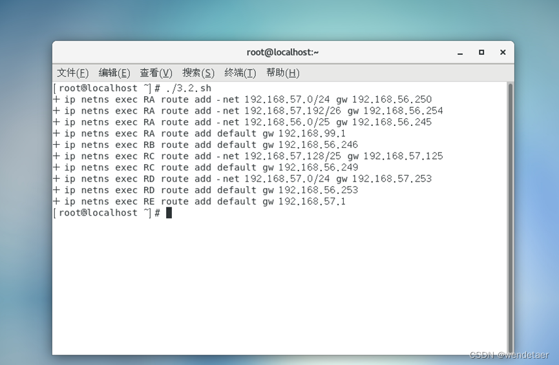
Task: Click the gateway 192.168.57.125 text
Action: [x=403, y=156]
